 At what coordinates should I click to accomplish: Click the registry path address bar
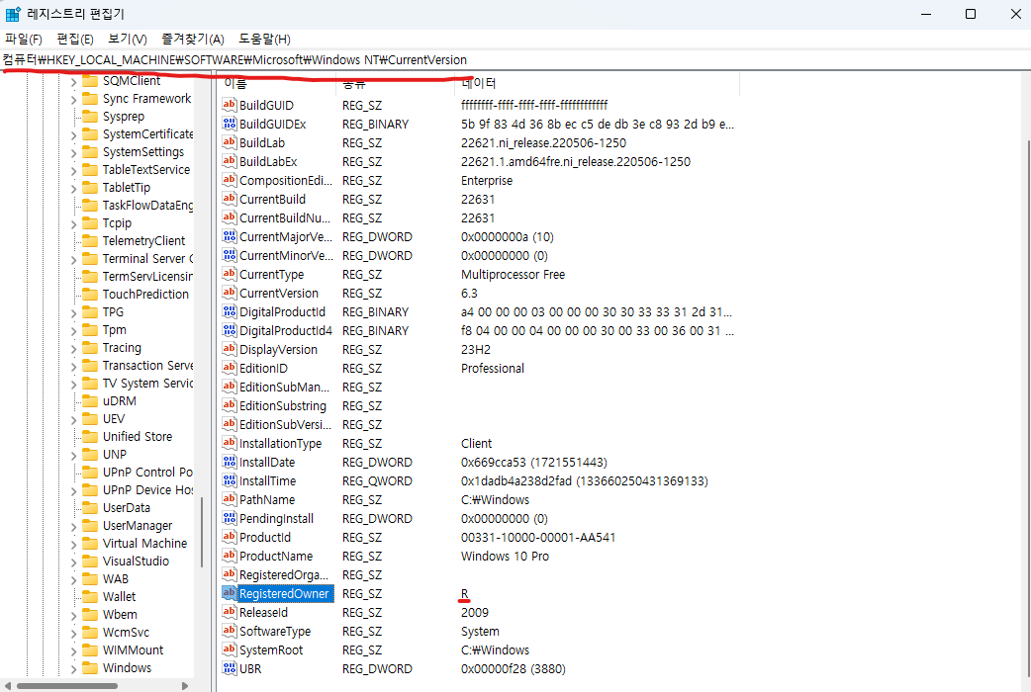click(515, 59)
